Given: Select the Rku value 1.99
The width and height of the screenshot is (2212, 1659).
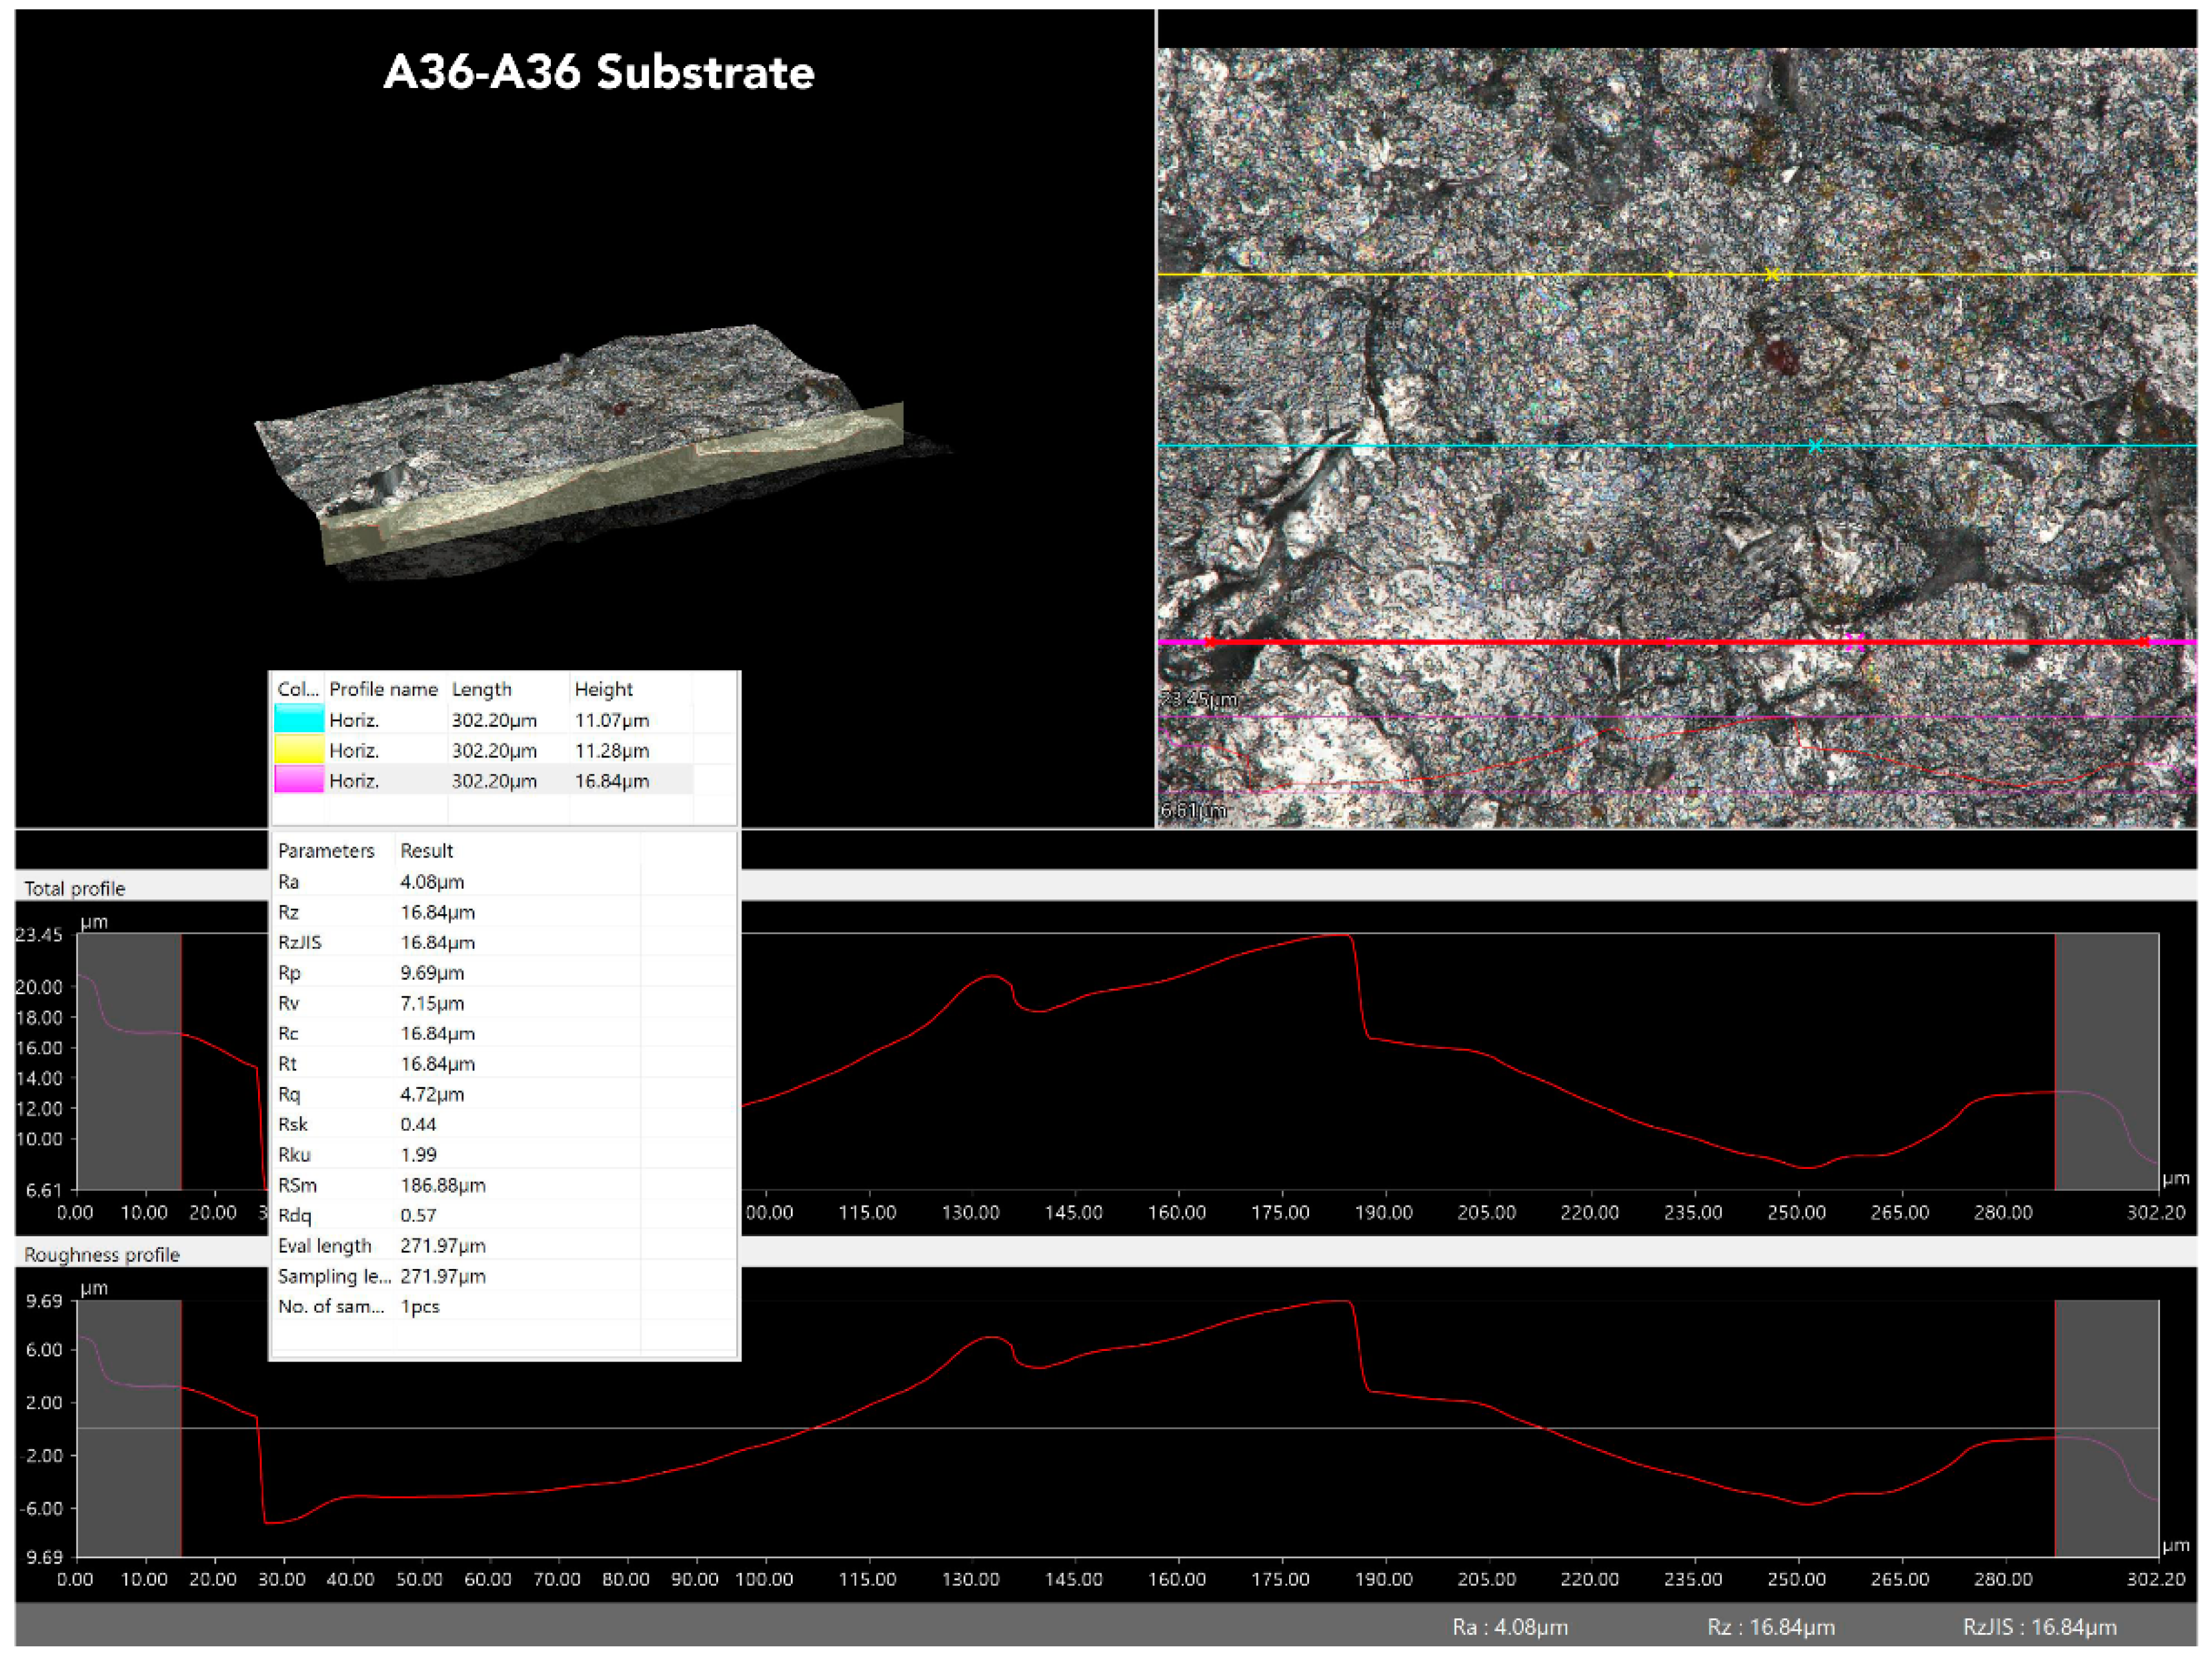Looking at the screenshot, I should [418, 1155].
